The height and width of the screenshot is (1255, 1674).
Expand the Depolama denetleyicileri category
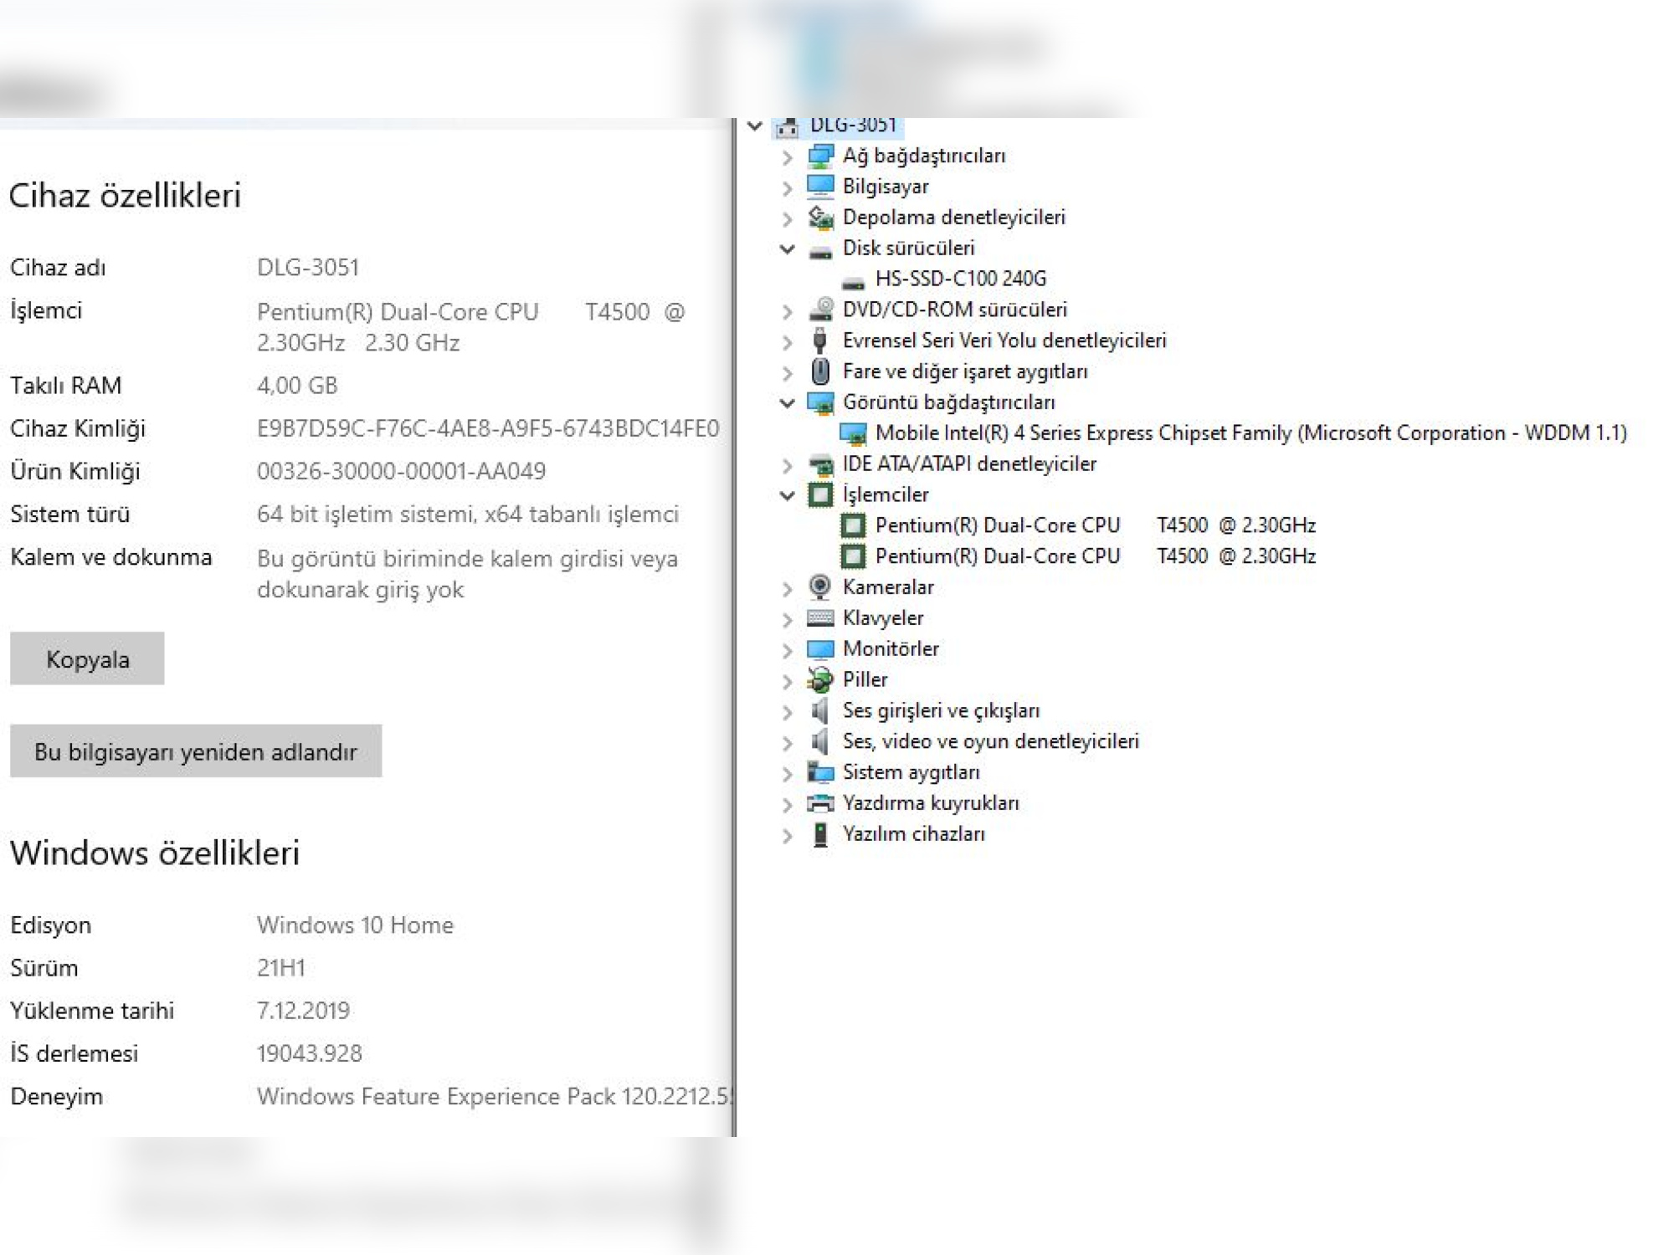click(x=787, y=218)
